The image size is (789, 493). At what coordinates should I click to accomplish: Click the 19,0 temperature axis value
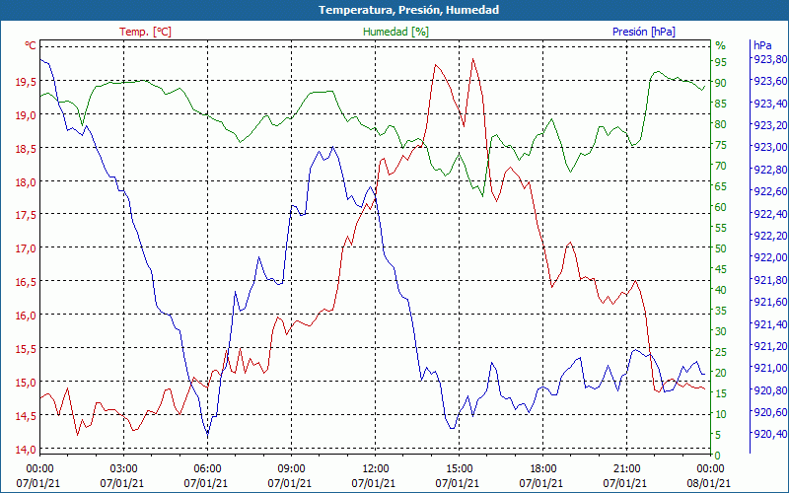pos(27,115)
